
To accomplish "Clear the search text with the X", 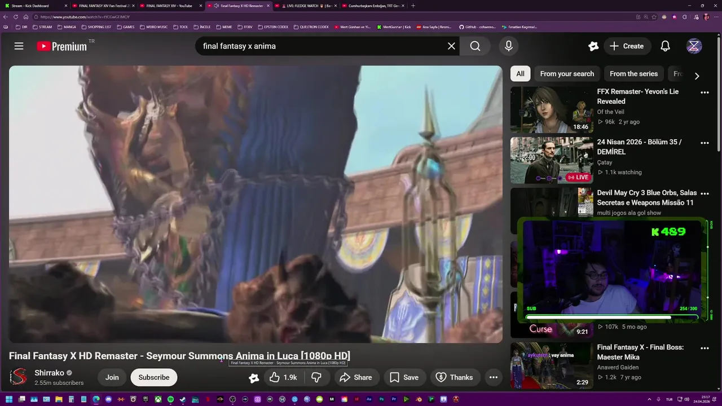I will (451, 46).
